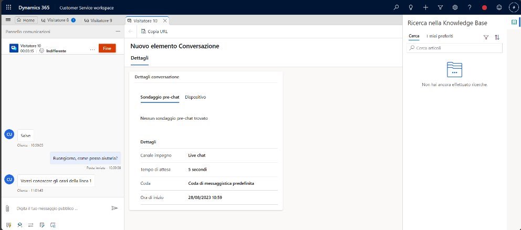The image size is (521, 230).
Task: Open the lightbulb assistant icon
Action: pyautogui.click(x=411, y=7)
